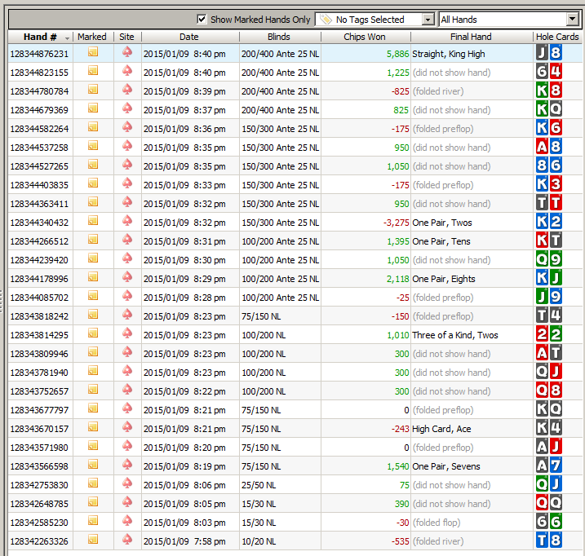Select hand number 128344403835
The width and height of the screenshot is (585, 556).
pos(39,185)
